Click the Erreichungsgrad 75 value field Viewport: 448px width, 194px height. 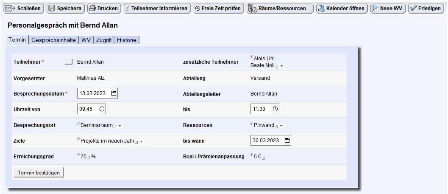pyautogui.click(x=83, y=157)
